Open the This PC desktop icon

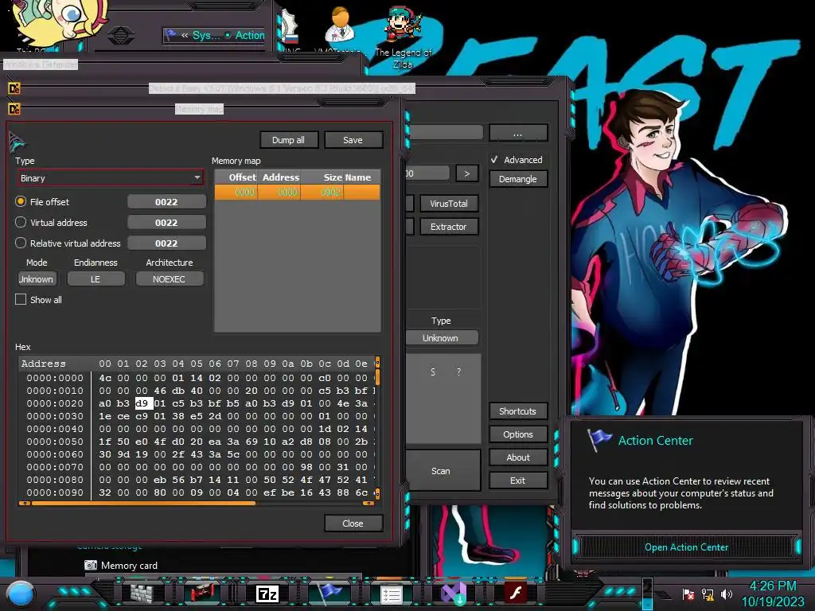point(60,26)
